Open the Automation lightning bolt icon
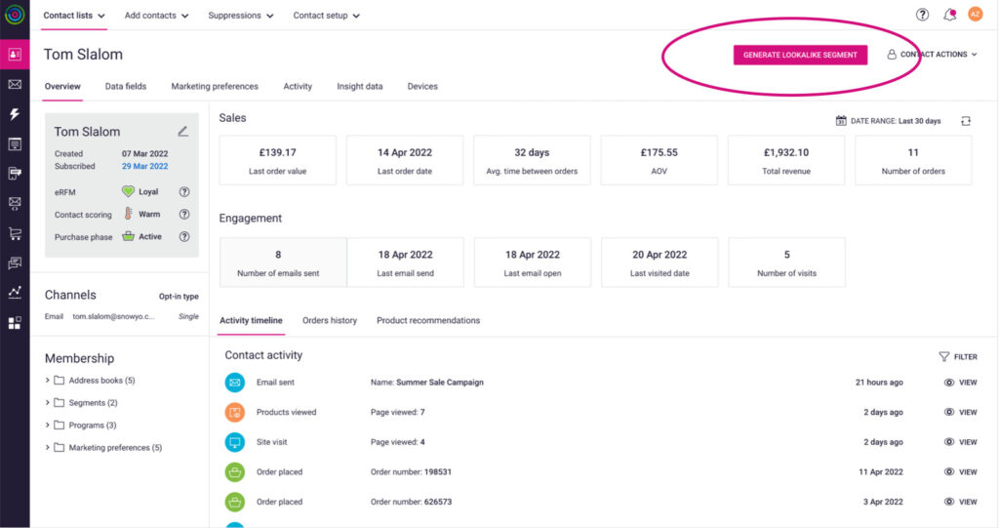Image resolution: width=999 pixels, height=528 pixels. coord(15,114)
